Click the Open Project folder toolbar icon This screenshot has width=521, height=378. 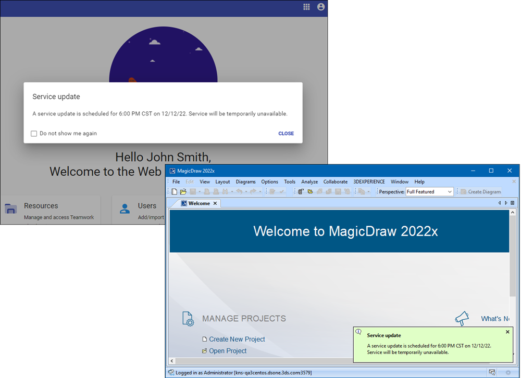[183, 192]
